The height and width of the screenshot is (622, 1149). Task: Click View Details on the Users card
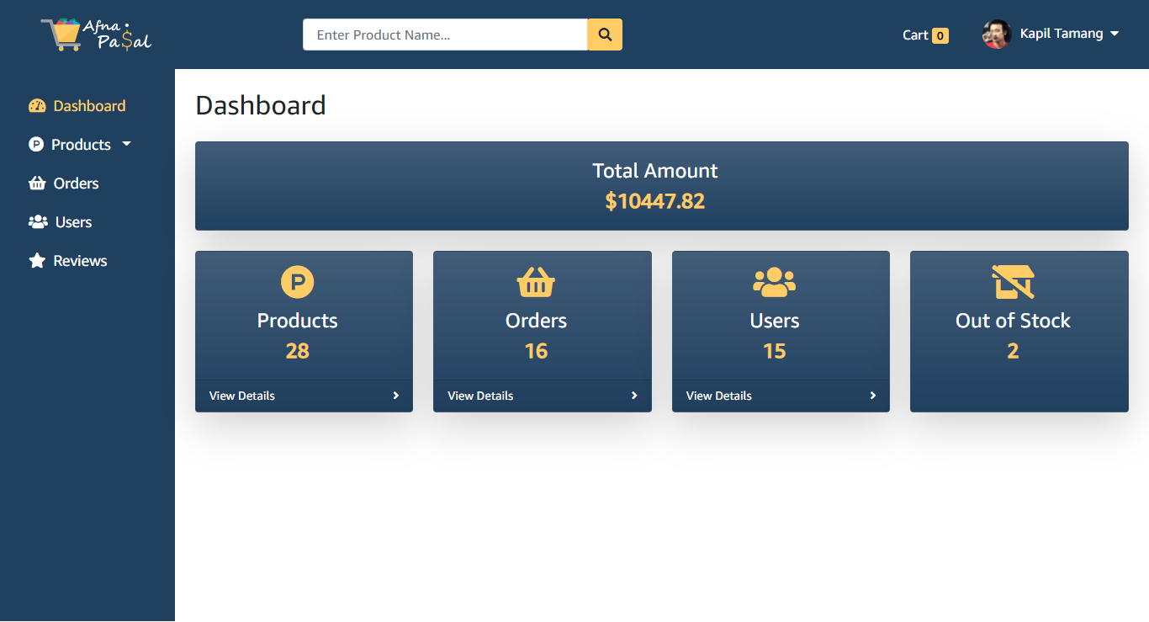pyautogui.click(x=718, y=395)
